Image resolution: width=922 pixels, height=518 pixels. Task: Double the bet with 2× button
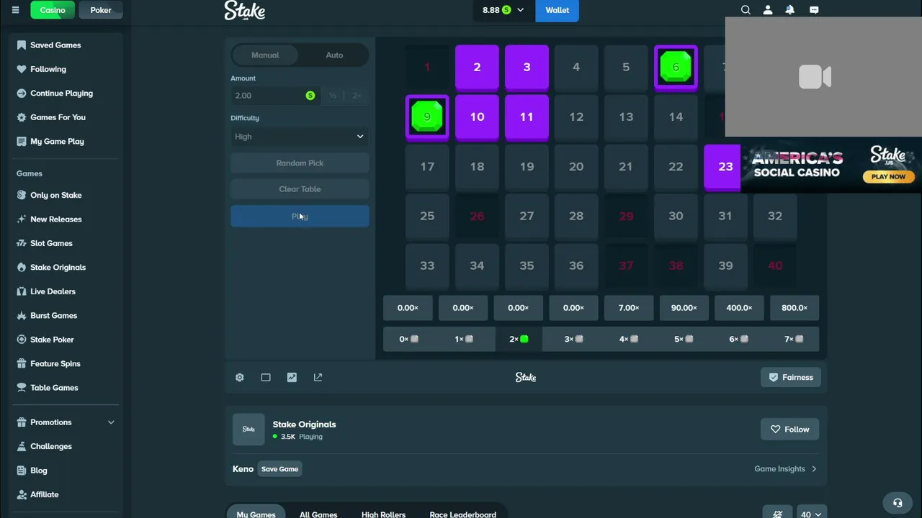pyautogui.click(x=357, y=95)
